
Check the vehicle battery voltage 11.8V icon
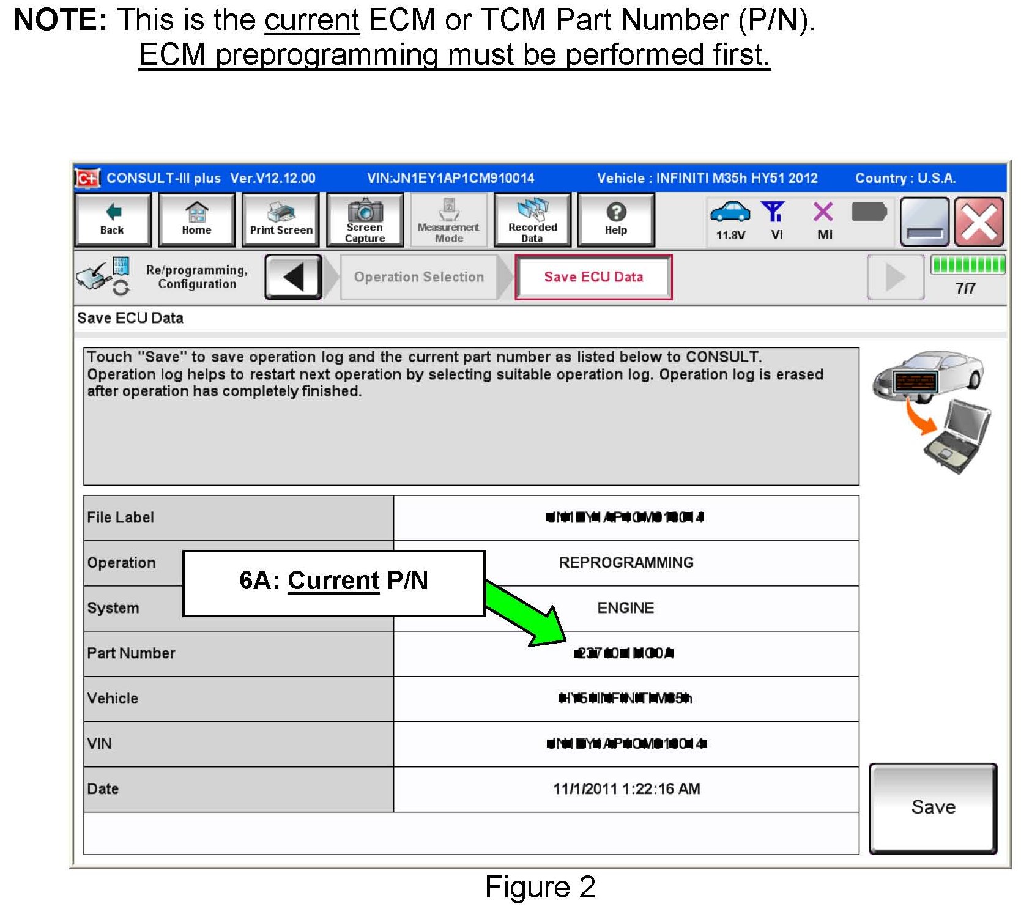(730, 220)
